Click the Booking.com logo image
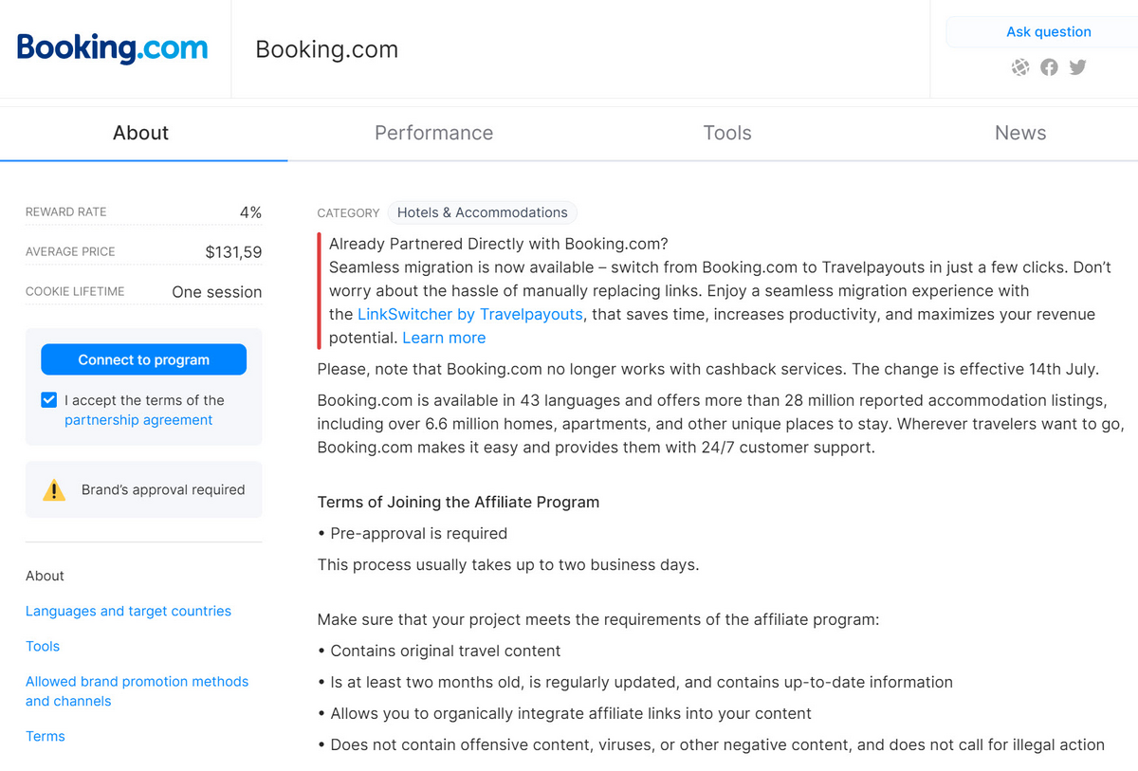Viewport: 1138px width, 771px height. [113, 48]
